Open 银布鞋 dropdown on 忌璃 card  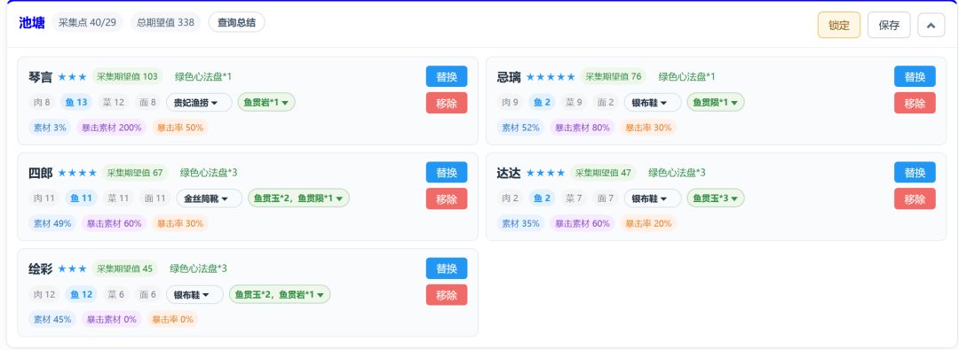[x=653, y=103]
